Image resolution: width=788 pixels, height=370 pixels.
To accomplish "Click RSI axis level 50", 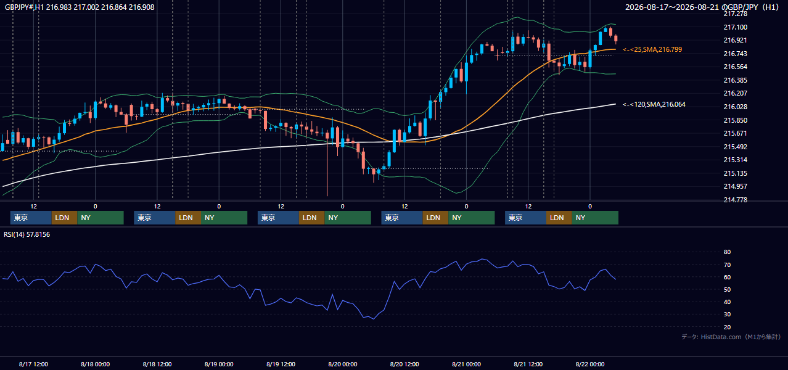I will click(x=727, y=289).
